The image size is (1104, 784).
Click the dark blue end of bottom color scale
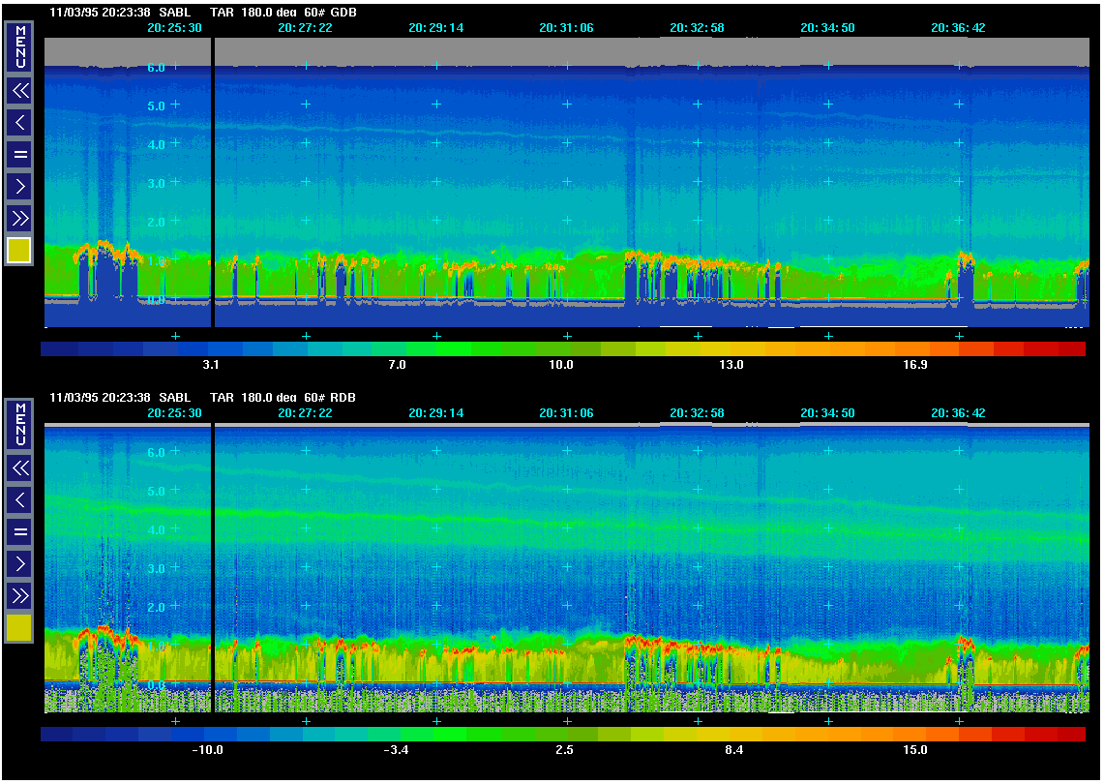58,735
